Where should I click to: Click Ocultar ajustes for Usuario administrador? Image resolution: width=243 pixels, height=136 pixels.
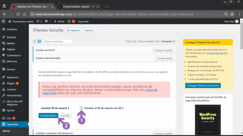pyautogui.click(x=164, y=58)
